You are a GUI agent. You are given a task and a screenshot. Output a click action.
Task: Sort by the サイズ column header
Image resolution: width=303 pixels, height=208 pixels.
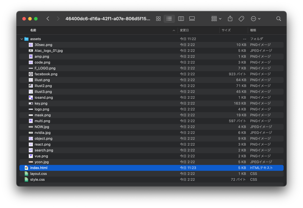pyautogui.click(x=226, y=30)
